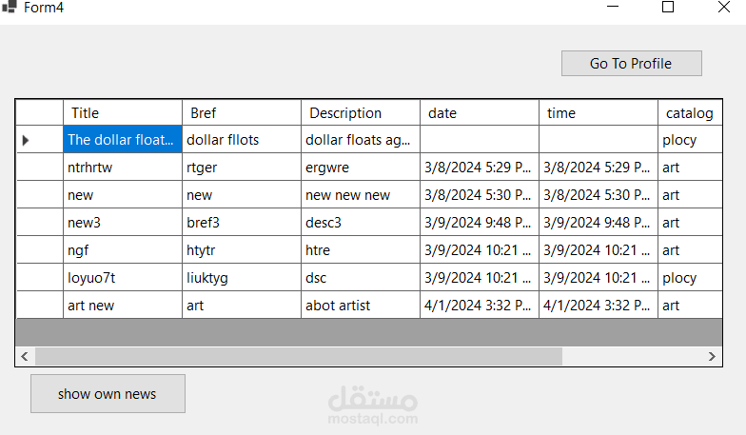Sort by the date column header
The height and width of the screenshot is (435, 746).
479,113
